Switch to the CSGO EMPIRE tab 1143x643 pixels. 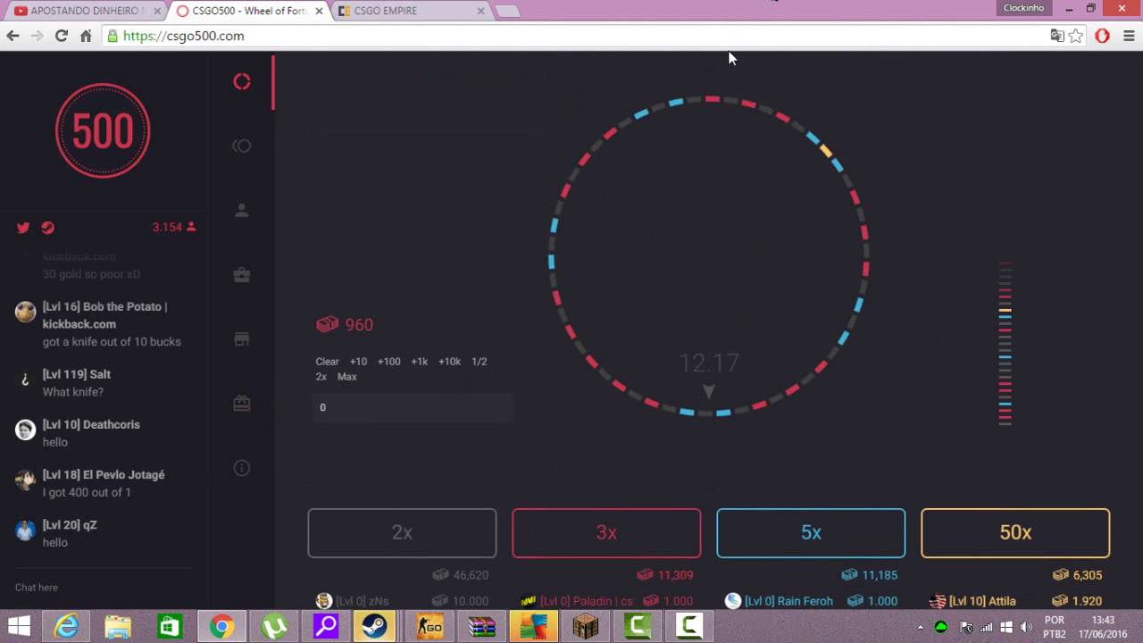pos(411,11)
